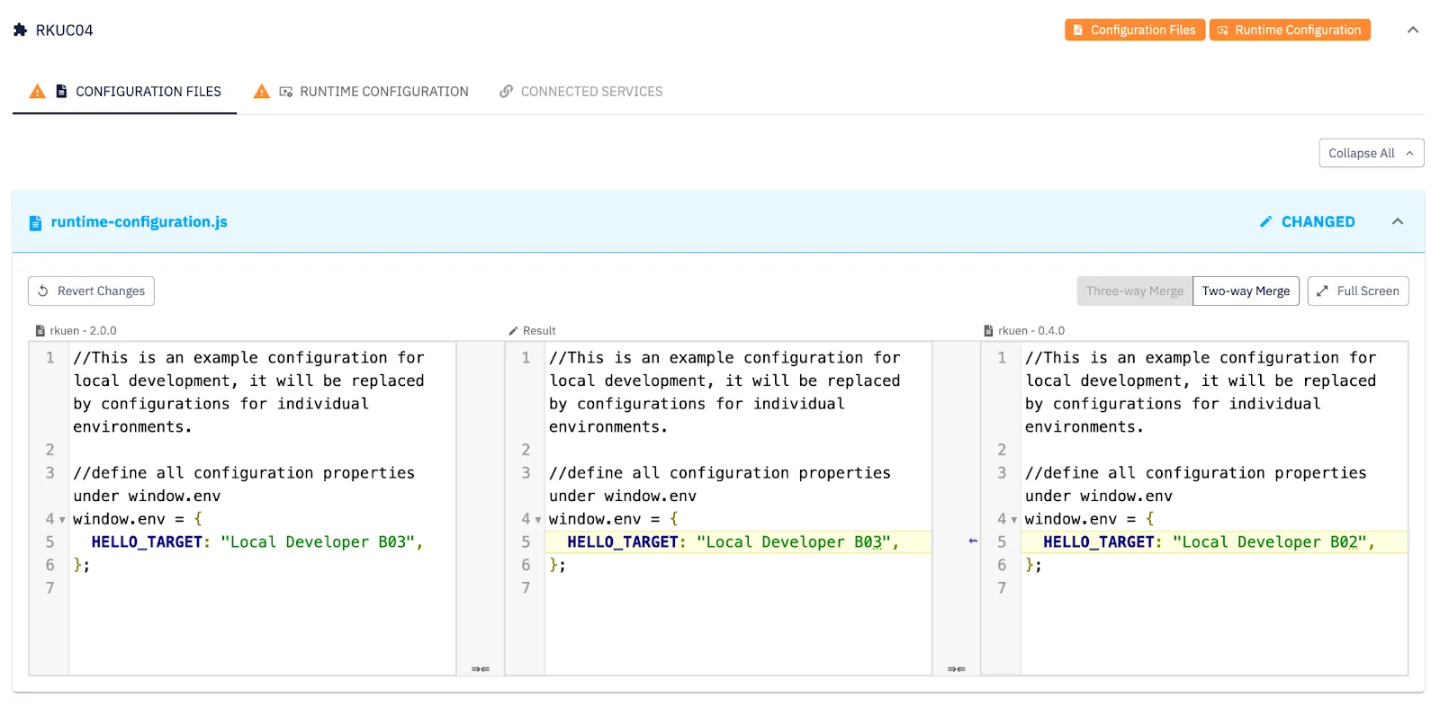Screen dimensions: 1440x707
Task: Collapse the RKUC04 section chevron
Action: 1412,30
